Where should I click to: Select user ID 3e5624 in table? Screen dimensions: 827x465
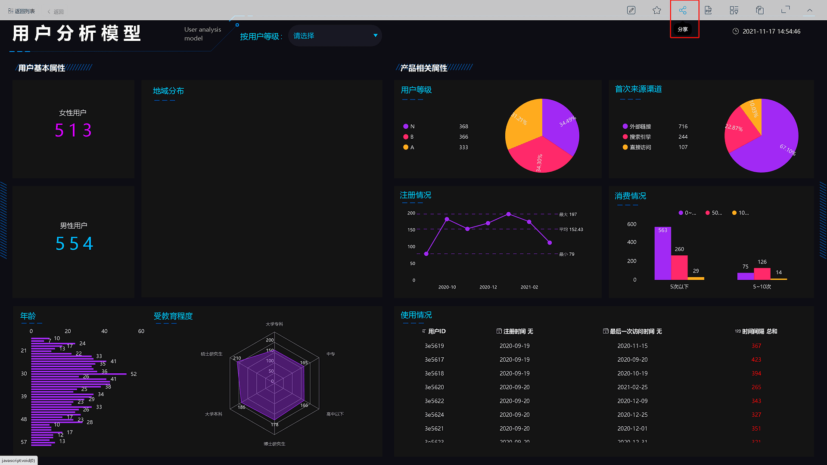click(434, 415)
